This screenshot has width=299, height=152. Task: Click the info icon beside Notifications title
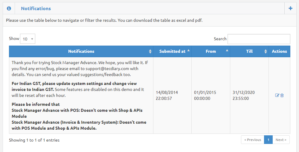(9, 8)
